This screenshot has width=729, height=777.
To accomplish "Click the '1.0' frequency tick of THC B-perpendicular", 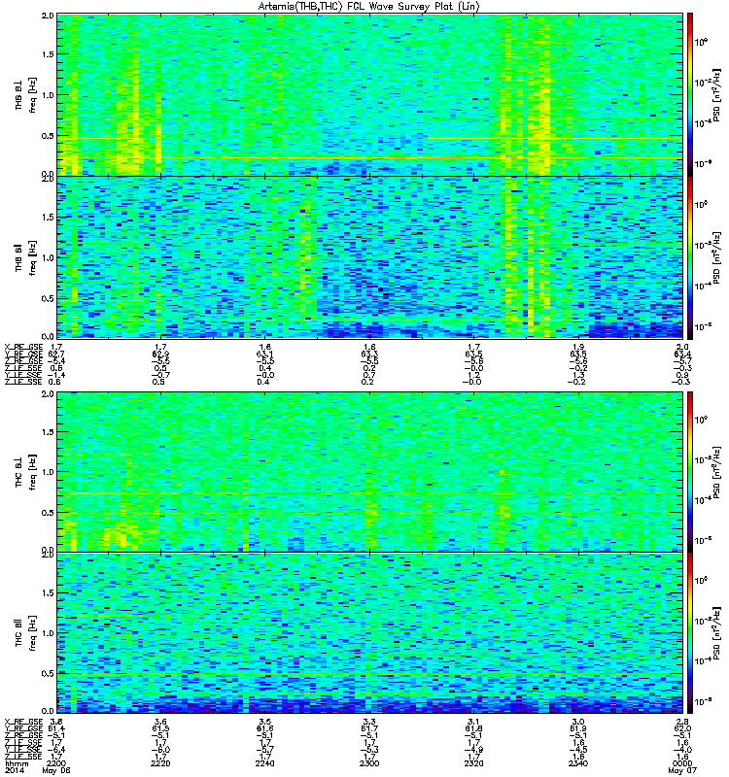I will [x=48, y=472].
